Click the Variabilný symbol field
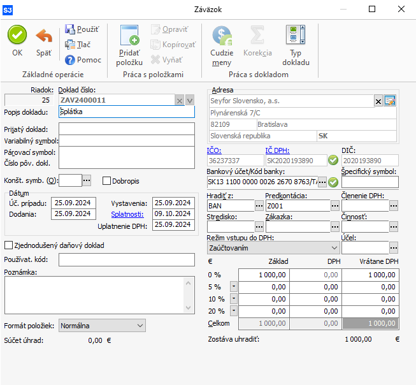This screenshot has width=416, height=385. pyautogui.click(x=127, y=141)
